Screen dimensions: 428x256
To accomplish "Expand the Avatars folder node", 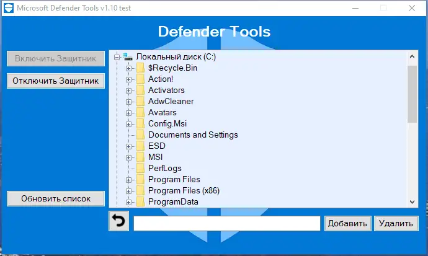I will [x=128, y=113].
